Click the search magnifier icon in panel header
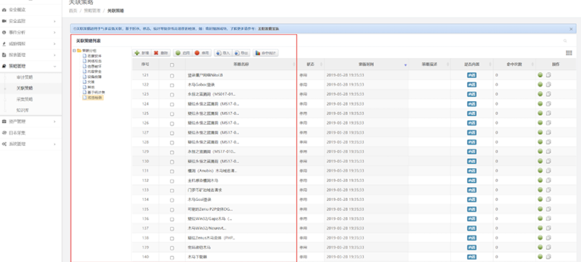This screenshot has height=262, width=581. (x=565, y=41)
